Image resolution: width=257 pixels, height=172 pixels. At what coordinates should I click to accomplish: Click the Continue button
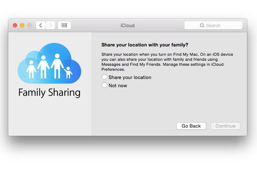click(x=226, y=126)
